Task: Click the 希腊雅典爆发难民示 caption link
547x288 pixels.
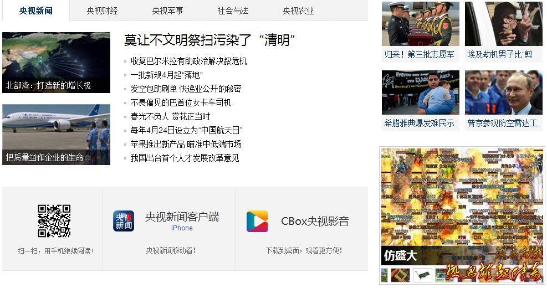Action: point(420,123)
